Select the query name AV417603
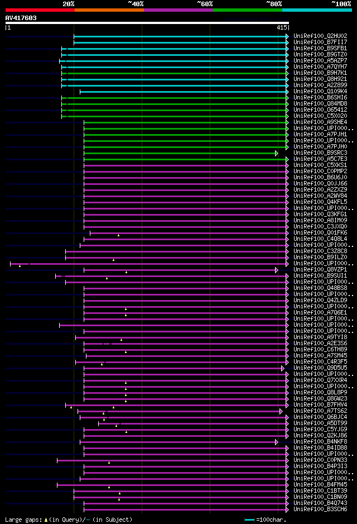The image size is (357, 524). pyautogui.click(x=21, y=18)
